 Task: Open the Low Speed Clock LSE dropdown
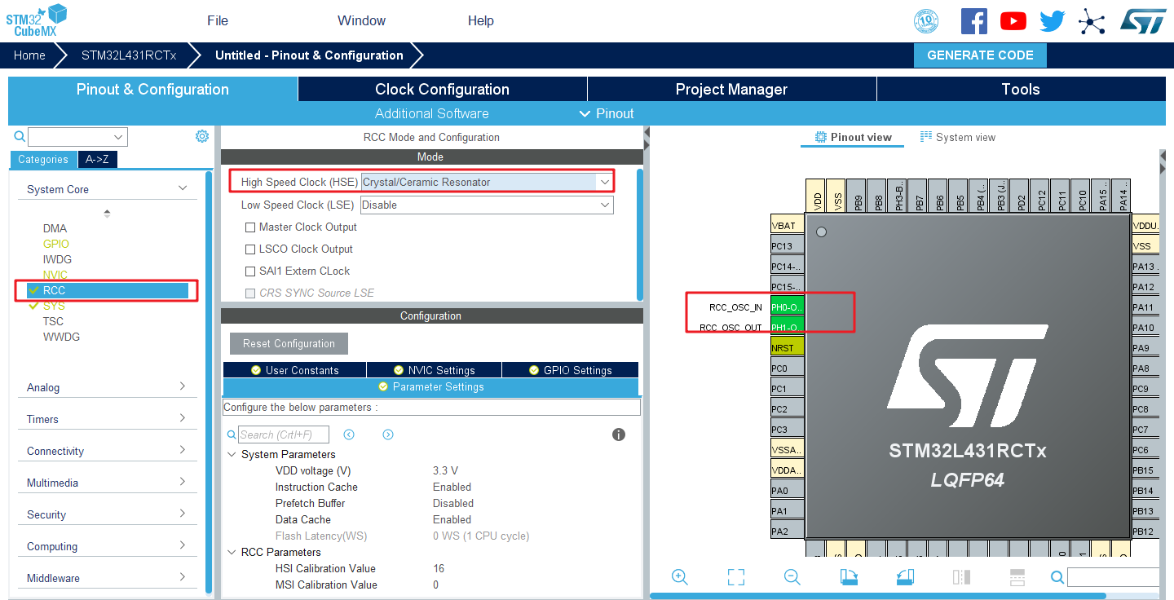point(605,205)
